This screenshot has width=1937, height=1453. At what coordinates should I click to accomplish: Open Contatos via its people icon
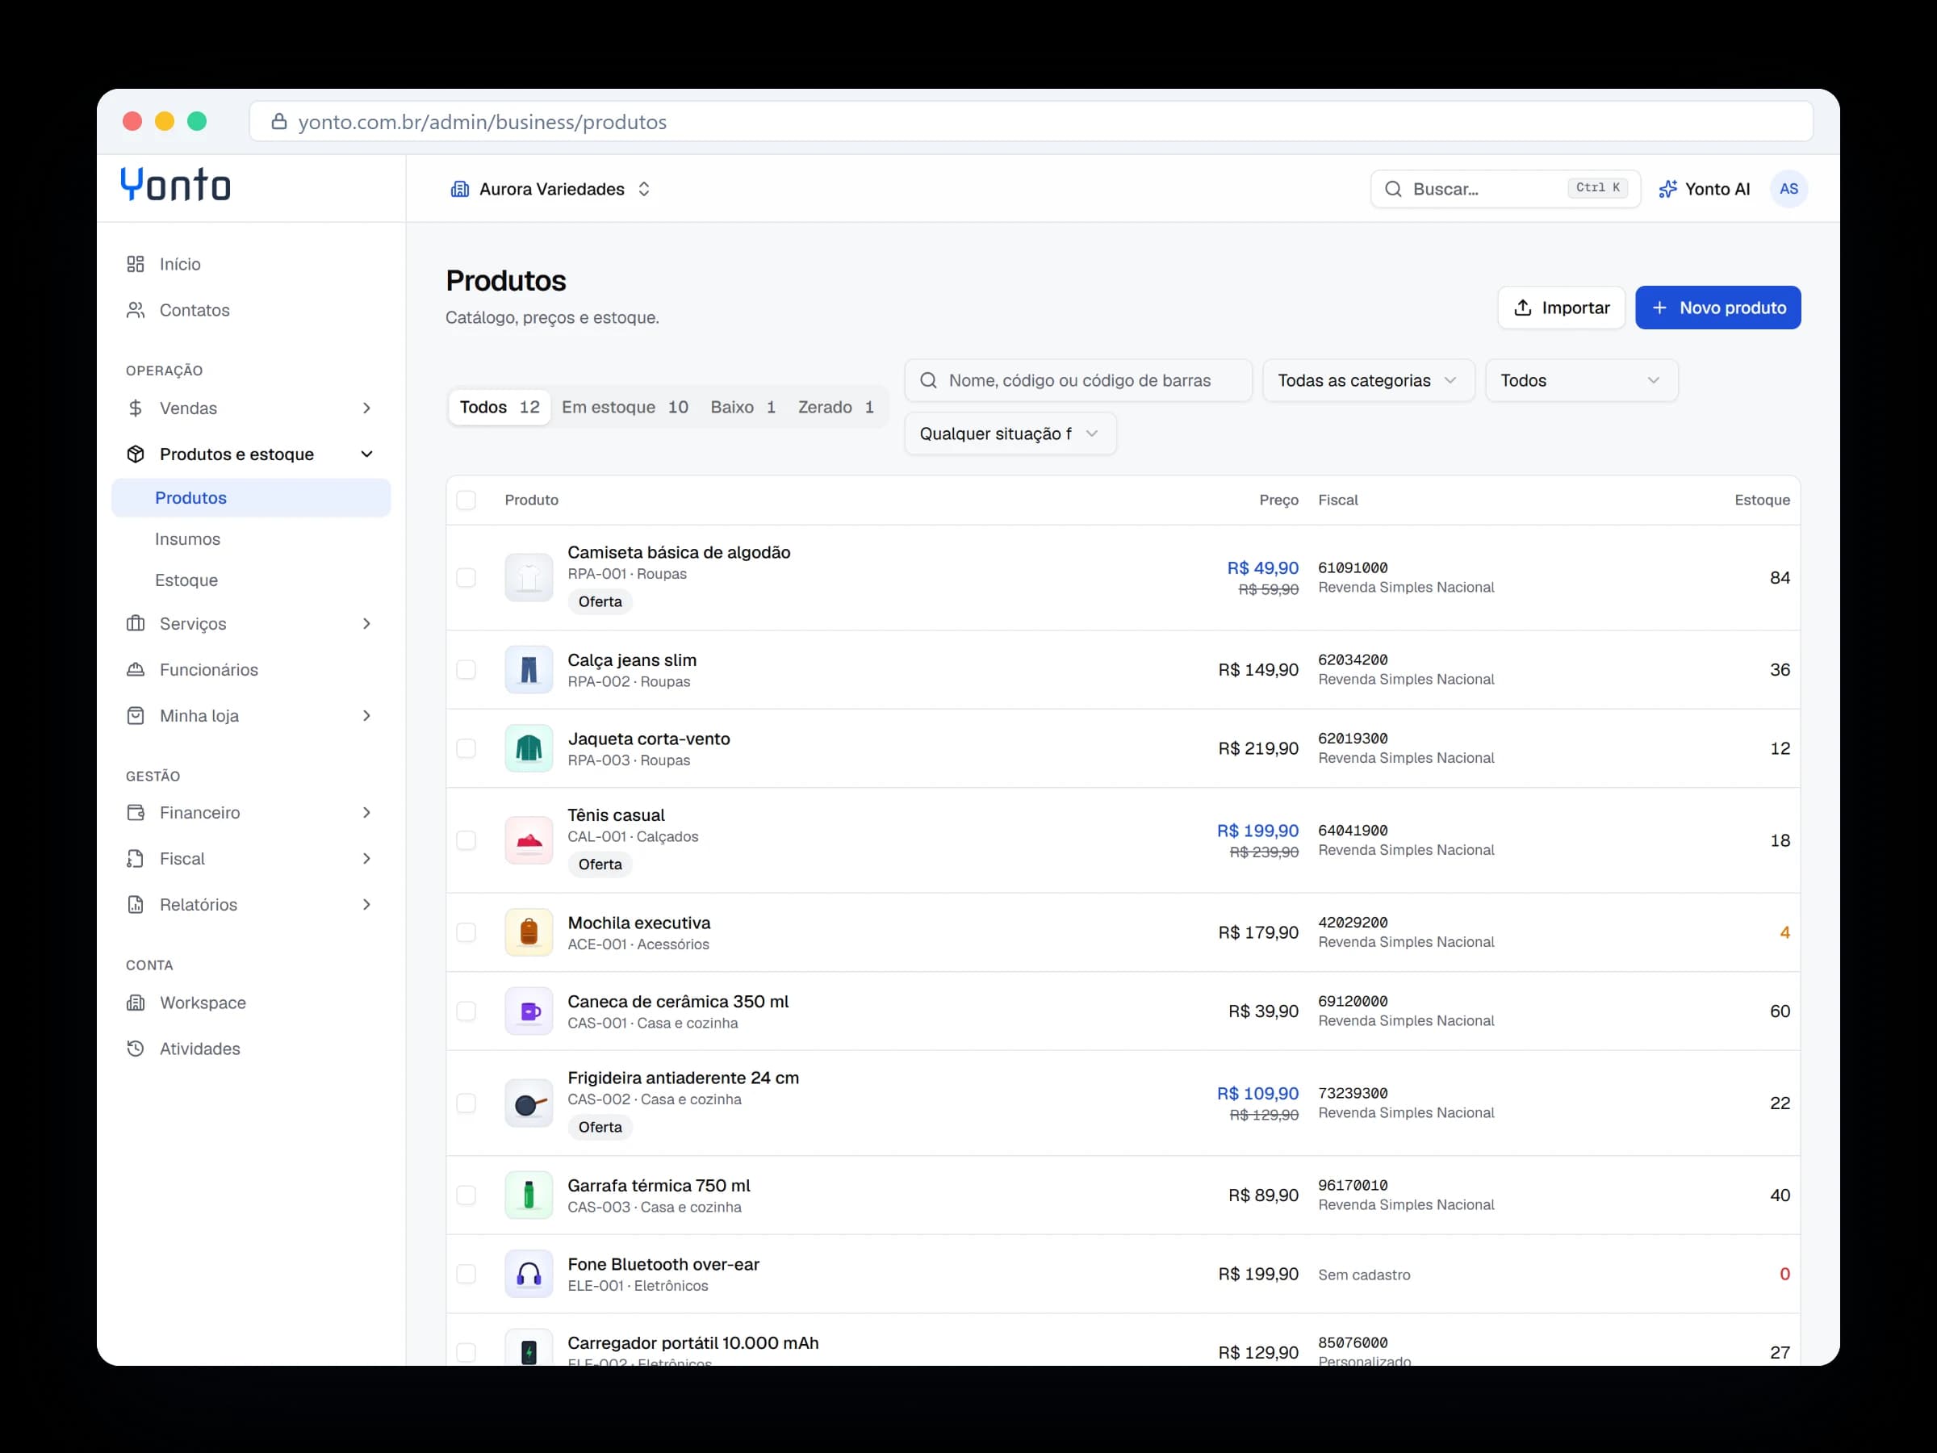click(135, 310)
